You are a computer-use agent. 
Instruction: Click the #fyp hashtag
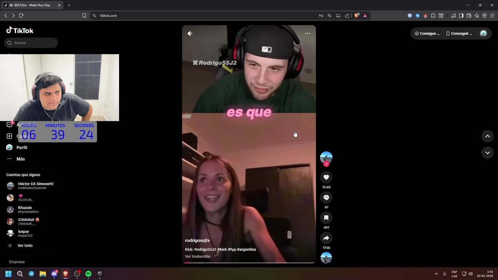point(231,249)
